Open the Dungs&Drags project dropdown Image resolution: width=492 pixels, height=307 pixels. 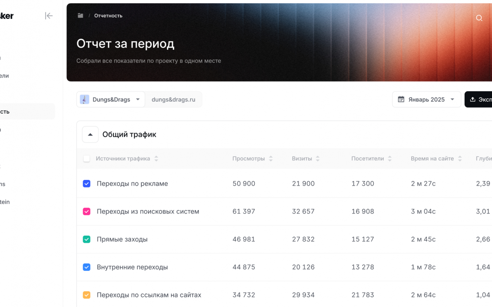tap(111, 99)
